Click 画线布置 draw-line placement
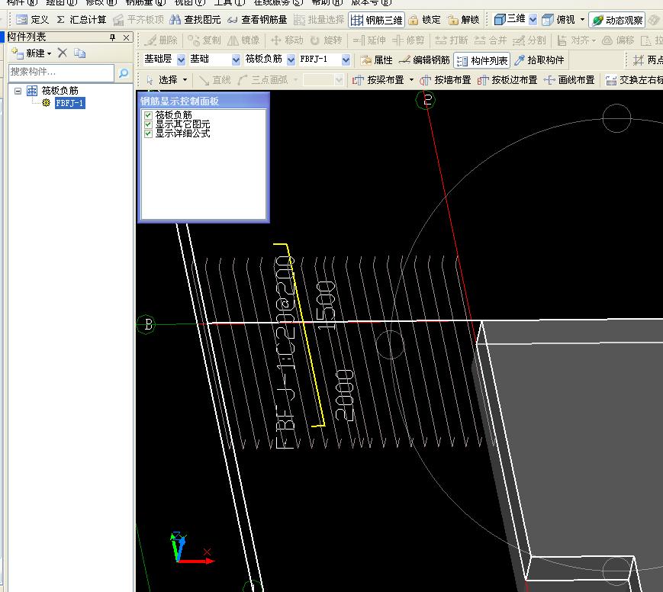Viewport: 663px width, 592px height. 569,79
